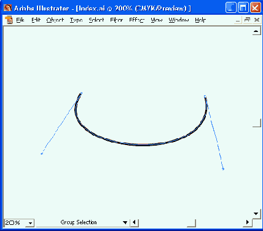Open the Effect menu
Screen dimensions: 263x231
136,20
